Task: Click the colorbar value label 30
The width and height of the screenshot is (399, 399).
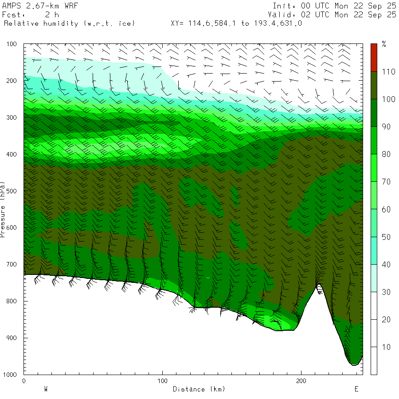Action: pos(386,292)
